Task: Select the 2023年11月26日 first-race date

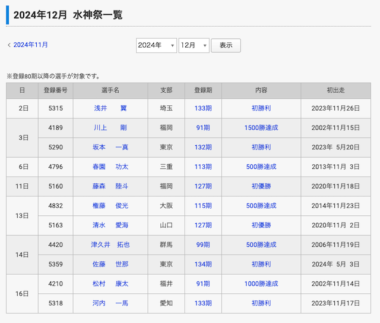Action: 335,108
